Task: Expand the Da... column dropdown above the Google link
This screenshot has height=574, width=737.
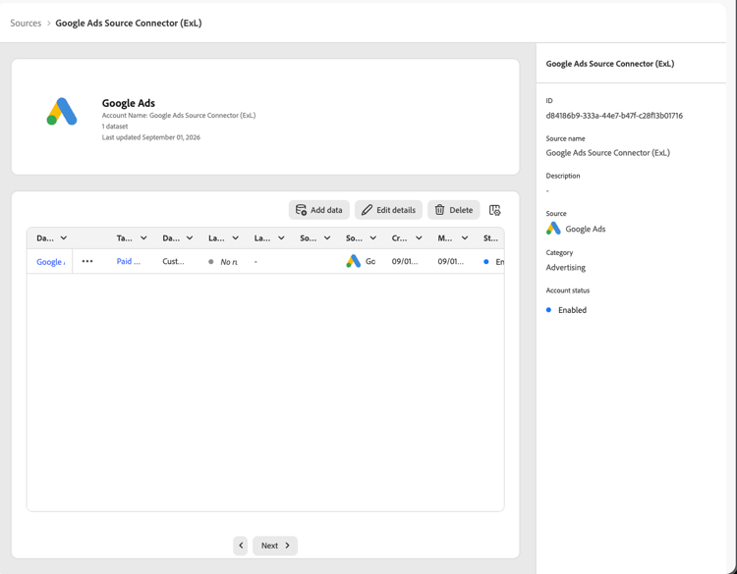Action: coord(64,238)
